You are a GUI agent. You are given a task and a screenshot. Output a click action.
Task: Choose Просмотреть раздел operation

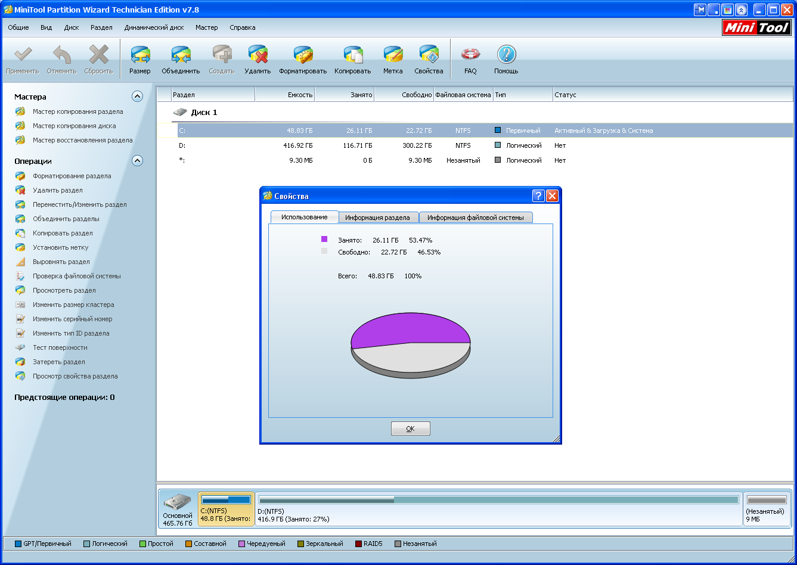tap(64, 290)
